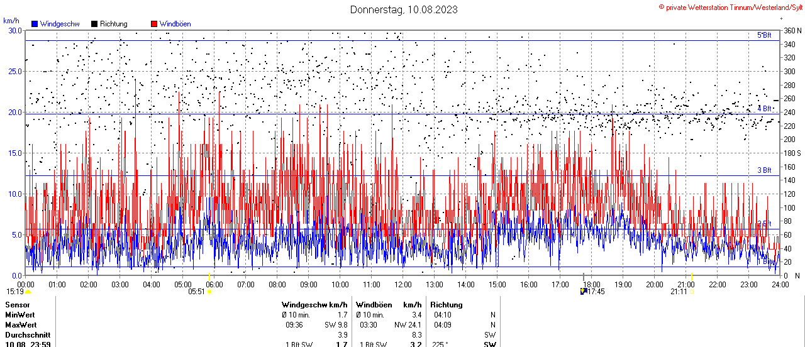The width and height of the screenshot is (805, 347).
Task: Click the 15.0 value on left axis
Action: pyautogui.click(x=14, y=153)
